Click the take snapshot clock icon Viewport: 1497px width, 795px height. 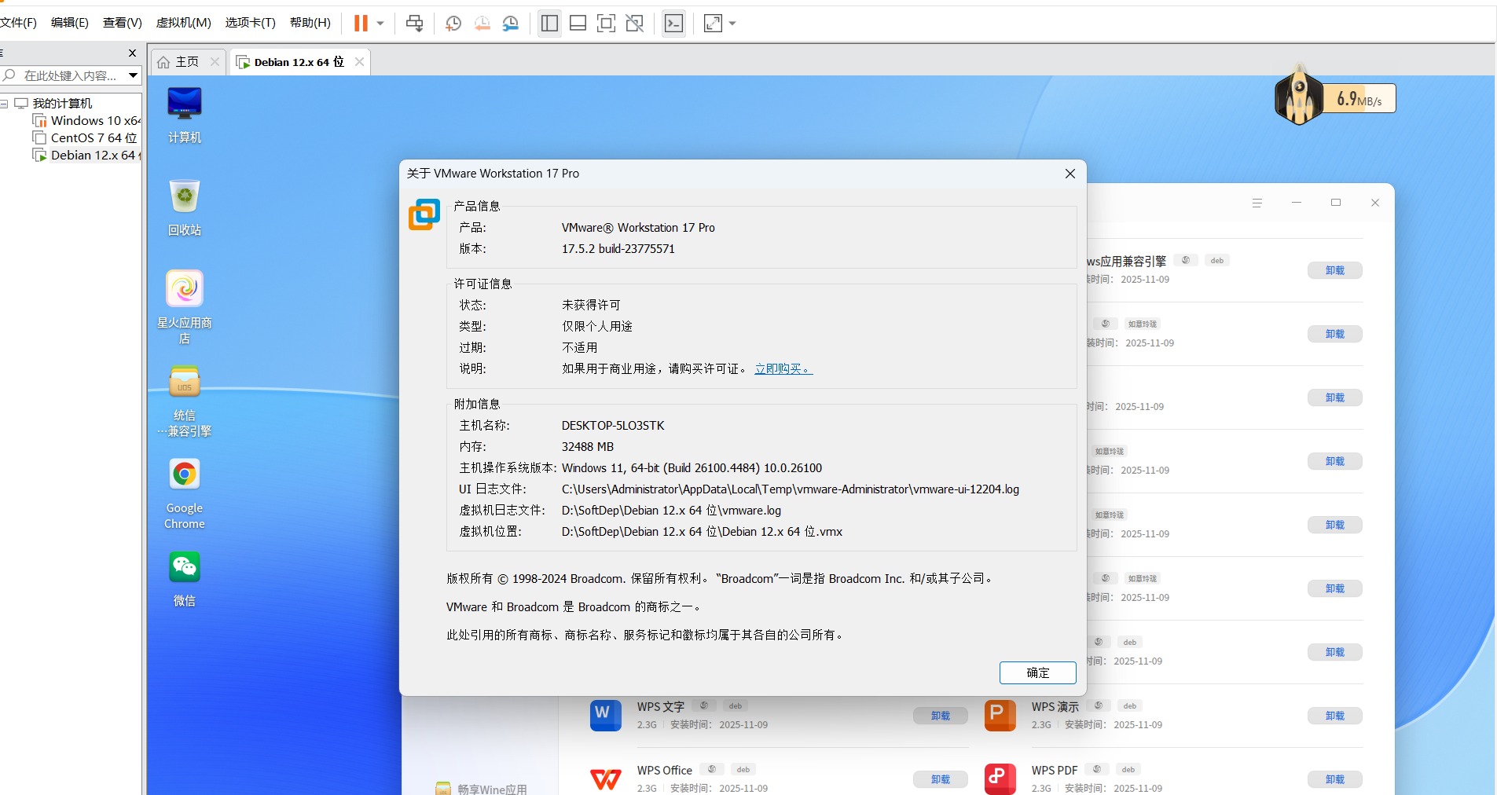453,24
